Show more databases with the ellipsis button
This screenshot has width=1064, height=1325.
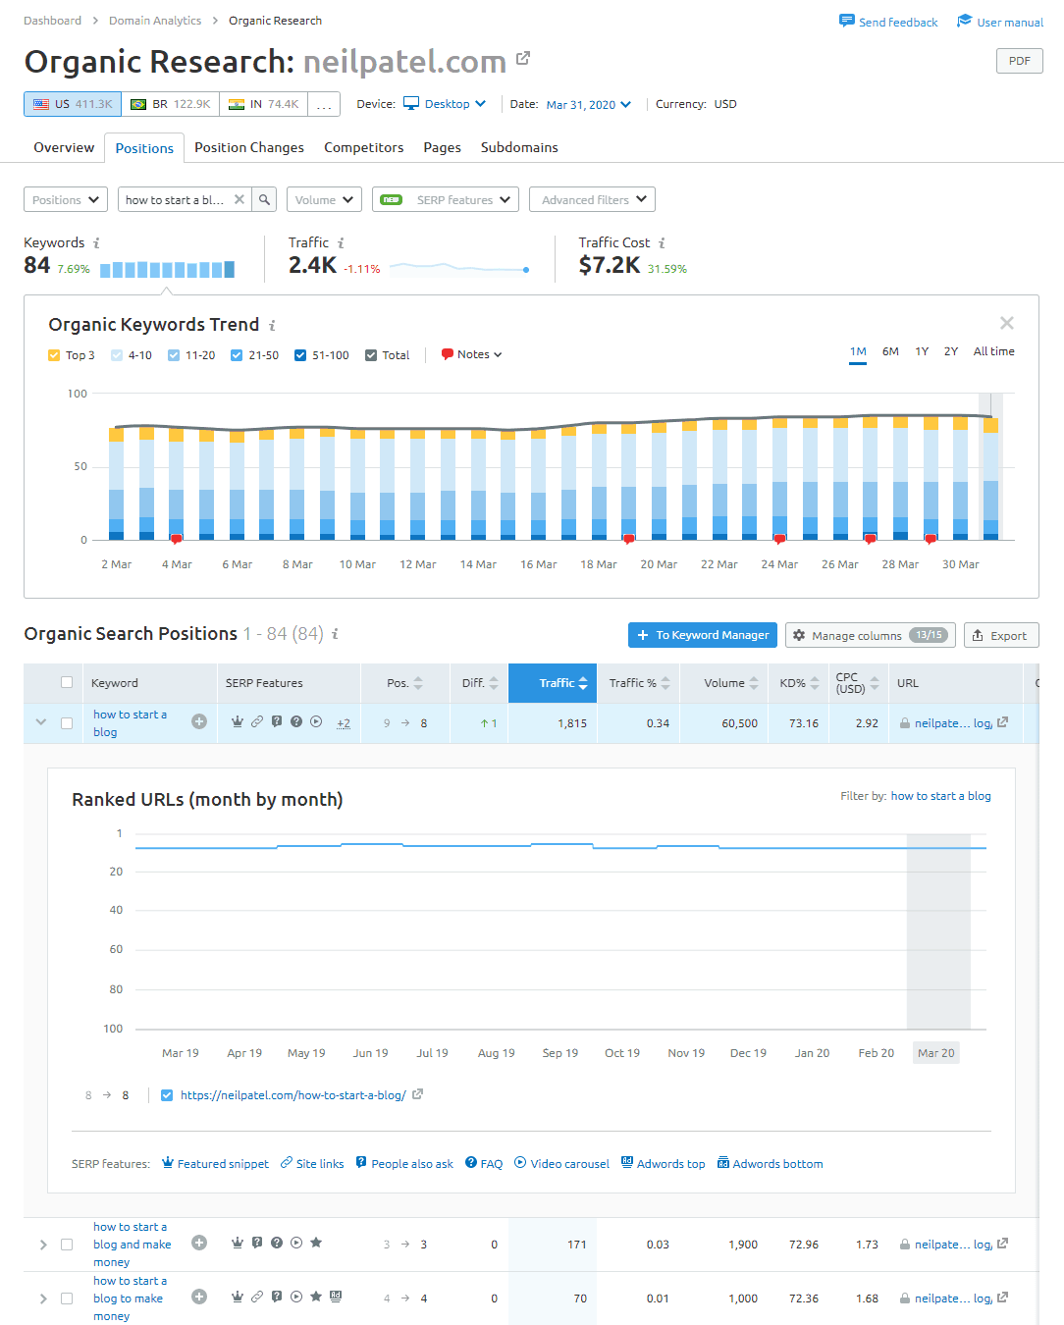click(324, 104)
